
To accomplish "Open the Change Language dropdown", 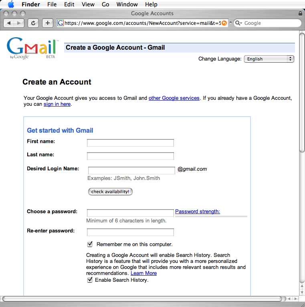I will coord(269,59).
